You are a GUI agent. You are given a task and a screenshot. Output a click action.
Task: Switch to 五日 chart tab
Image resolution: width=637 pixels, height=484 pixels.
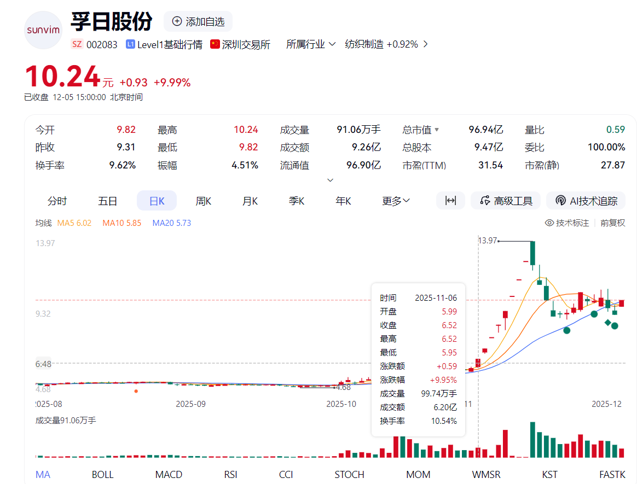[x=107, y=201]
